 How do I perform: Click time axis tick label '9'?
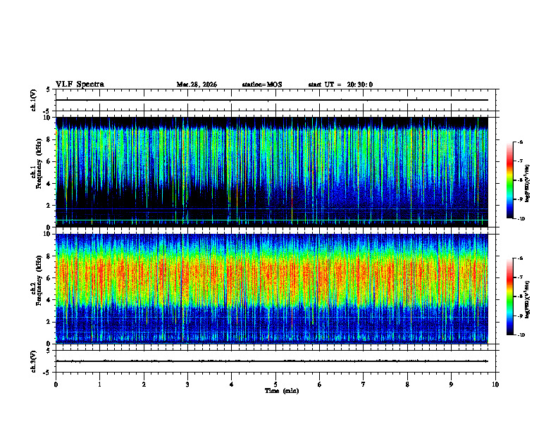click(x=452, y=385)
